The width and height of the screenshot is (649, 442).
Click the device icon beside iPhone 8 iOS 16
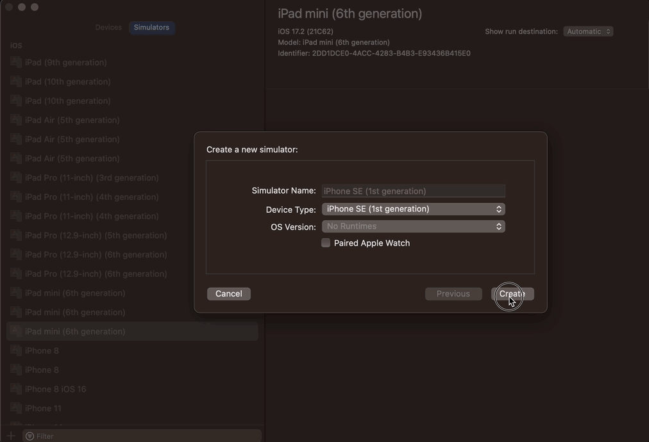(16, 389)
